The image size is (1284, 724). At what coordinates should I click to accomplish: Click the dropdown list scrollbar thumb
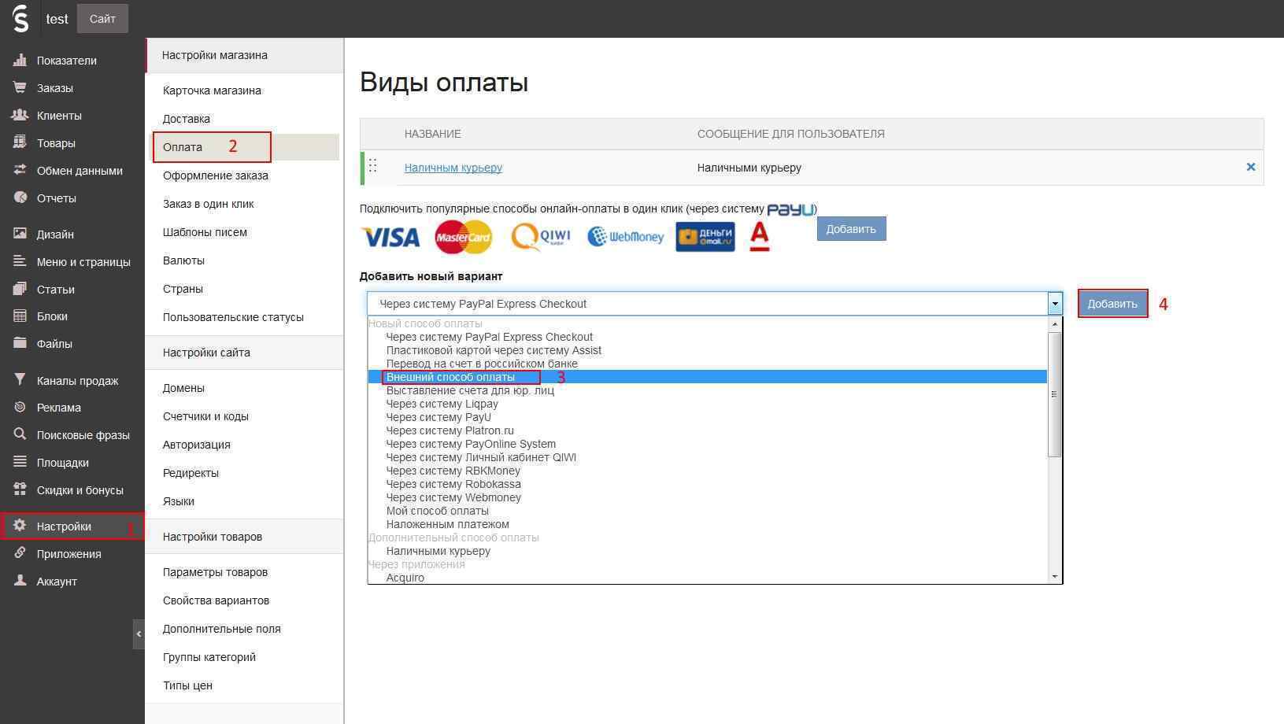1054,393
